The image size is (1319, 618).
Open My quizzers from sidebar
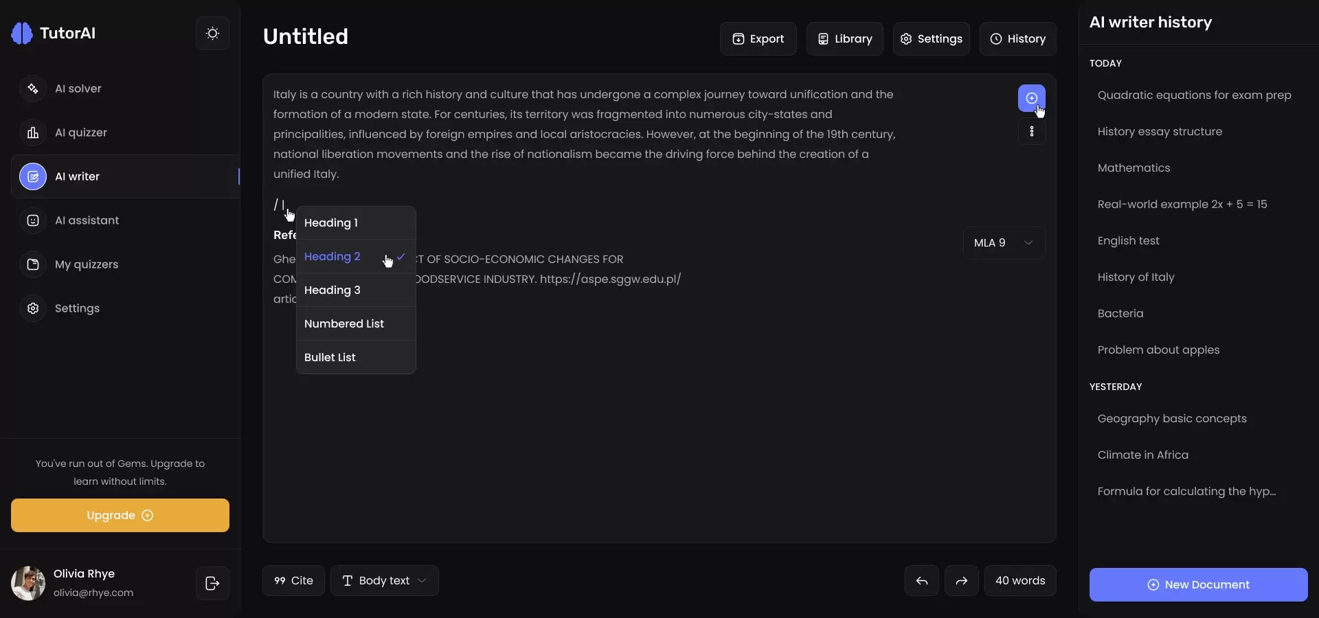(x=86, y=264)
